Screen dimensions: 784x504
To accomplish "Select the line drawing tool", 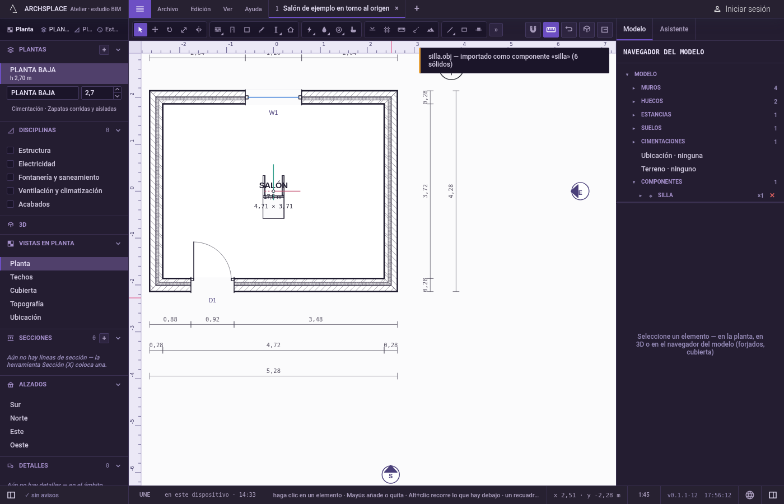I will pos(450,30).
